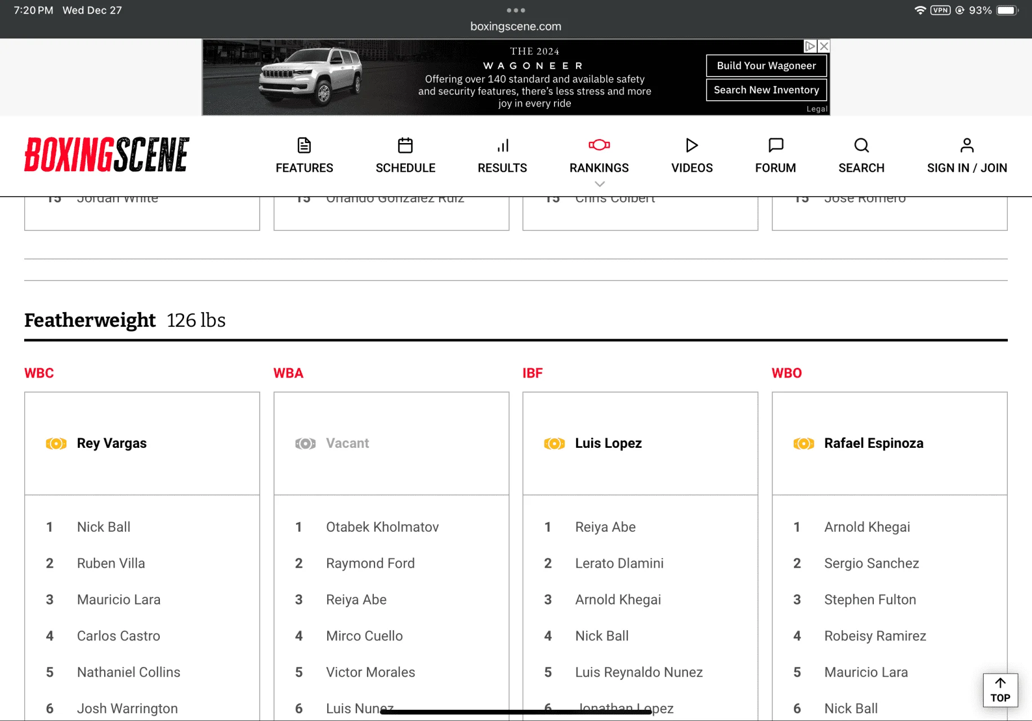Click the Results bar chart icon
Viewport: 1032px width, 721px height.
coord(503,145)
